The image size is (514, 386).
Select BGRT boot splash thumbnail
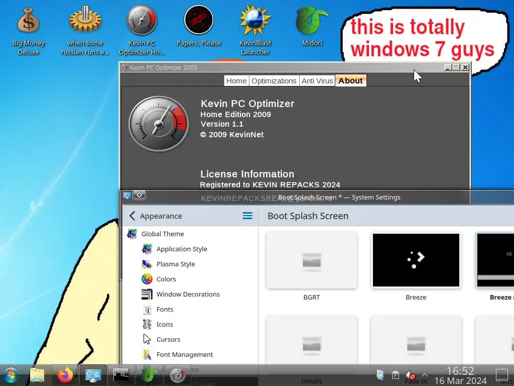point(311,260)
